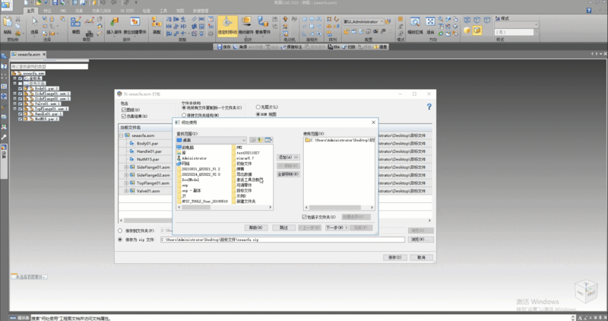The width and height of the screenshot is (608, 321).
Task: Click the create new folder icon
Action: [x=260, y=140]
